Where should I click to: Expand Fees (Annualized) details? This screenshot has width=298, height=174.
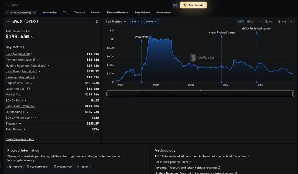(x=32, y=54)
